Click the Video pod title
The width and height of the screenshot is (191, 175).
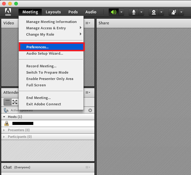point(9,23)
